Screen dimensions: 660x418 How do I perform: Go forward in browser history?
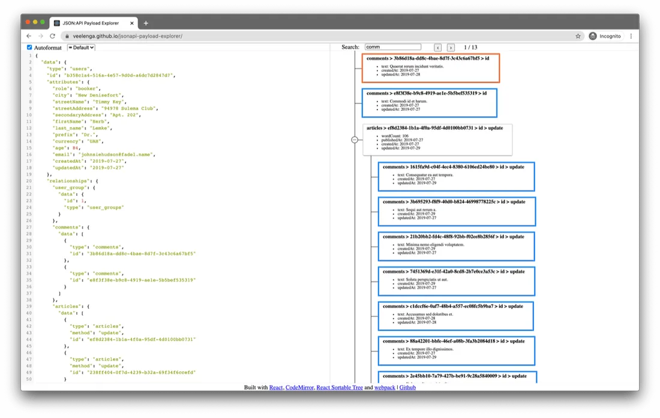(41, 36)
